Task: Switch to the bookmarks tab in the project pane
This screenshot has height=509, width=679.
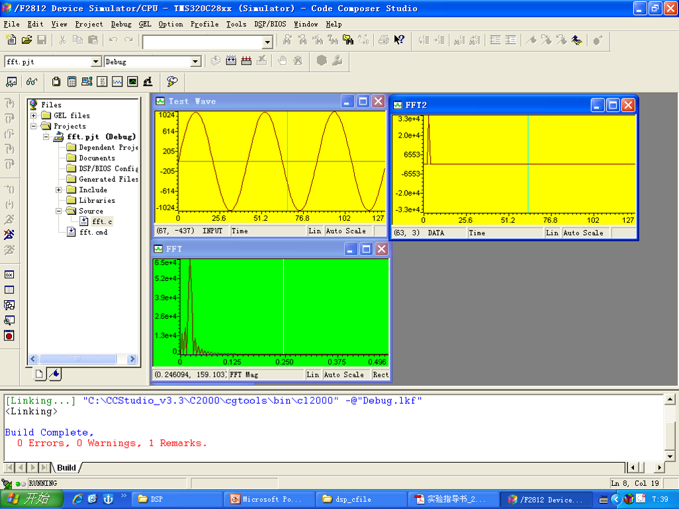Action: pyautogui.click(x=54, y=374)
